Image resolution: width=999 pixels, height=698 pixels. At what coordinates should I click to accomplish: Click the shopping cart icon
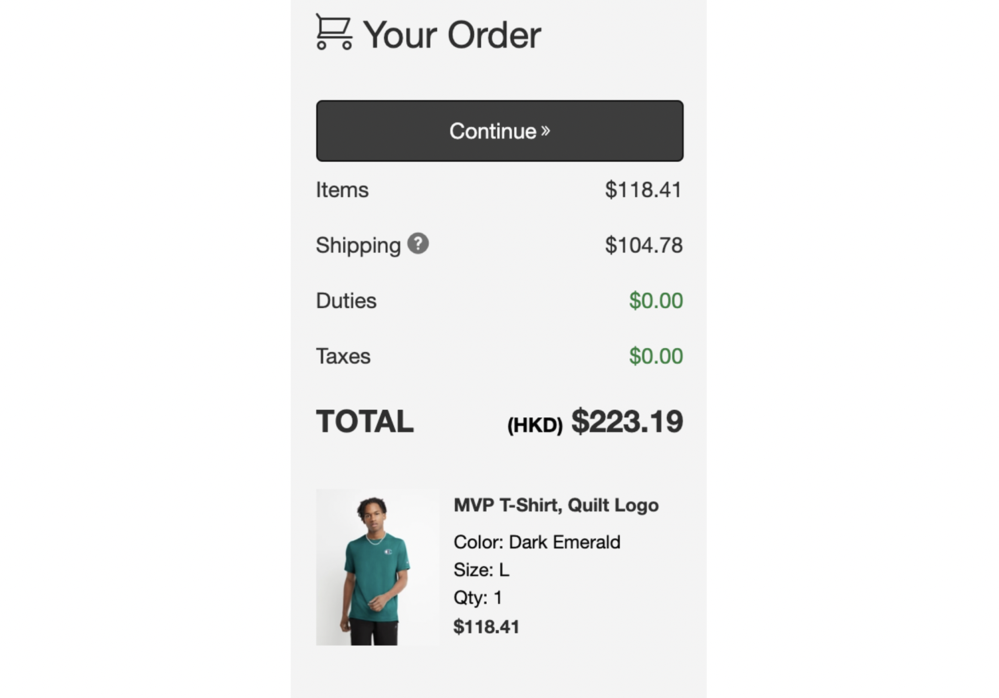334,32
